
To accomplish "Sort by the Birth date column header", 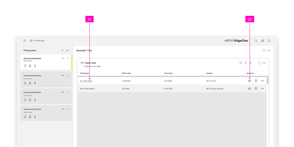I will coord(127,73).
